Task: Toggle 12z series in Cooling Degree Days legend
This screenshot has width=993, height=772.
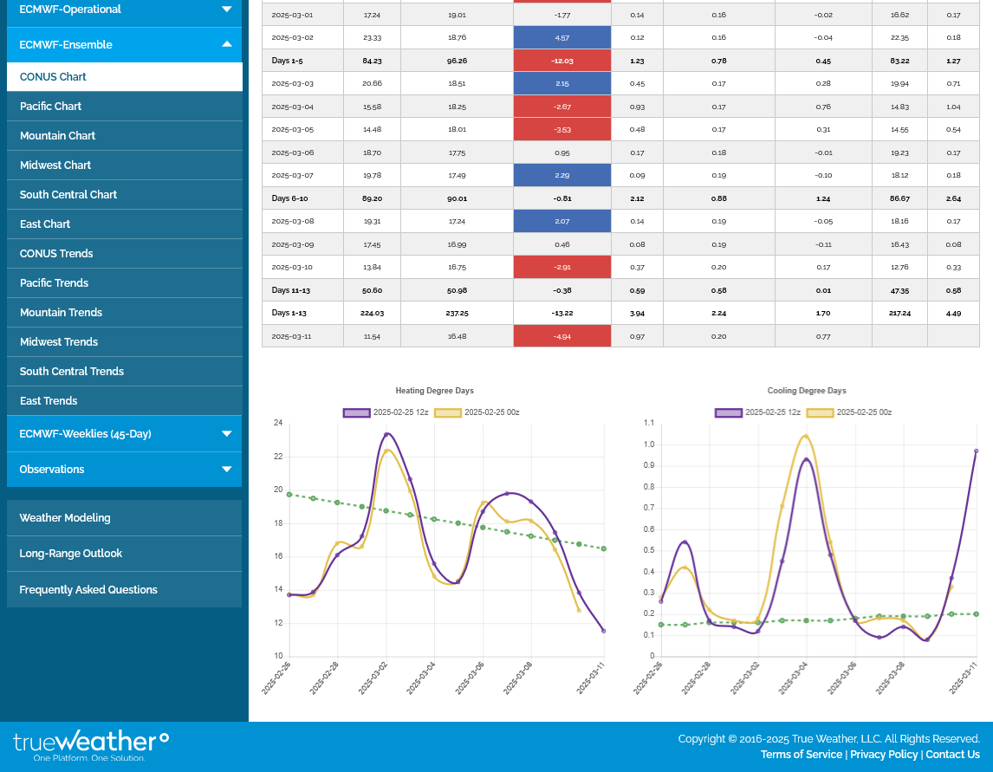Action: coord(729,412)
